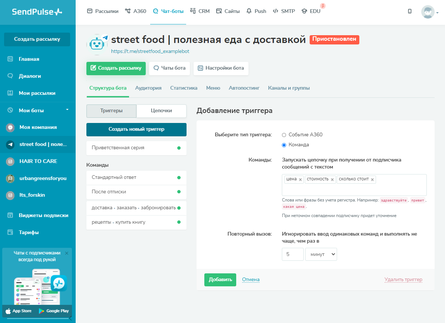This screenshot has height=323, width=445.
Task: Open the Приветственная серия trigger
Action: tap(136, 148)
